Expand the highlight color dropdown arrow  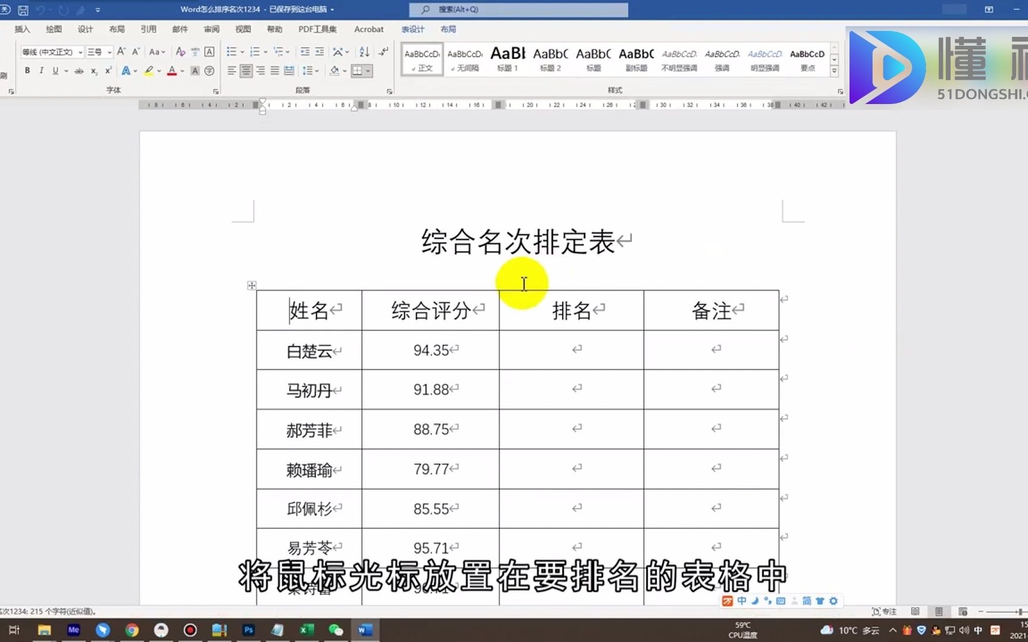point(159,71)
